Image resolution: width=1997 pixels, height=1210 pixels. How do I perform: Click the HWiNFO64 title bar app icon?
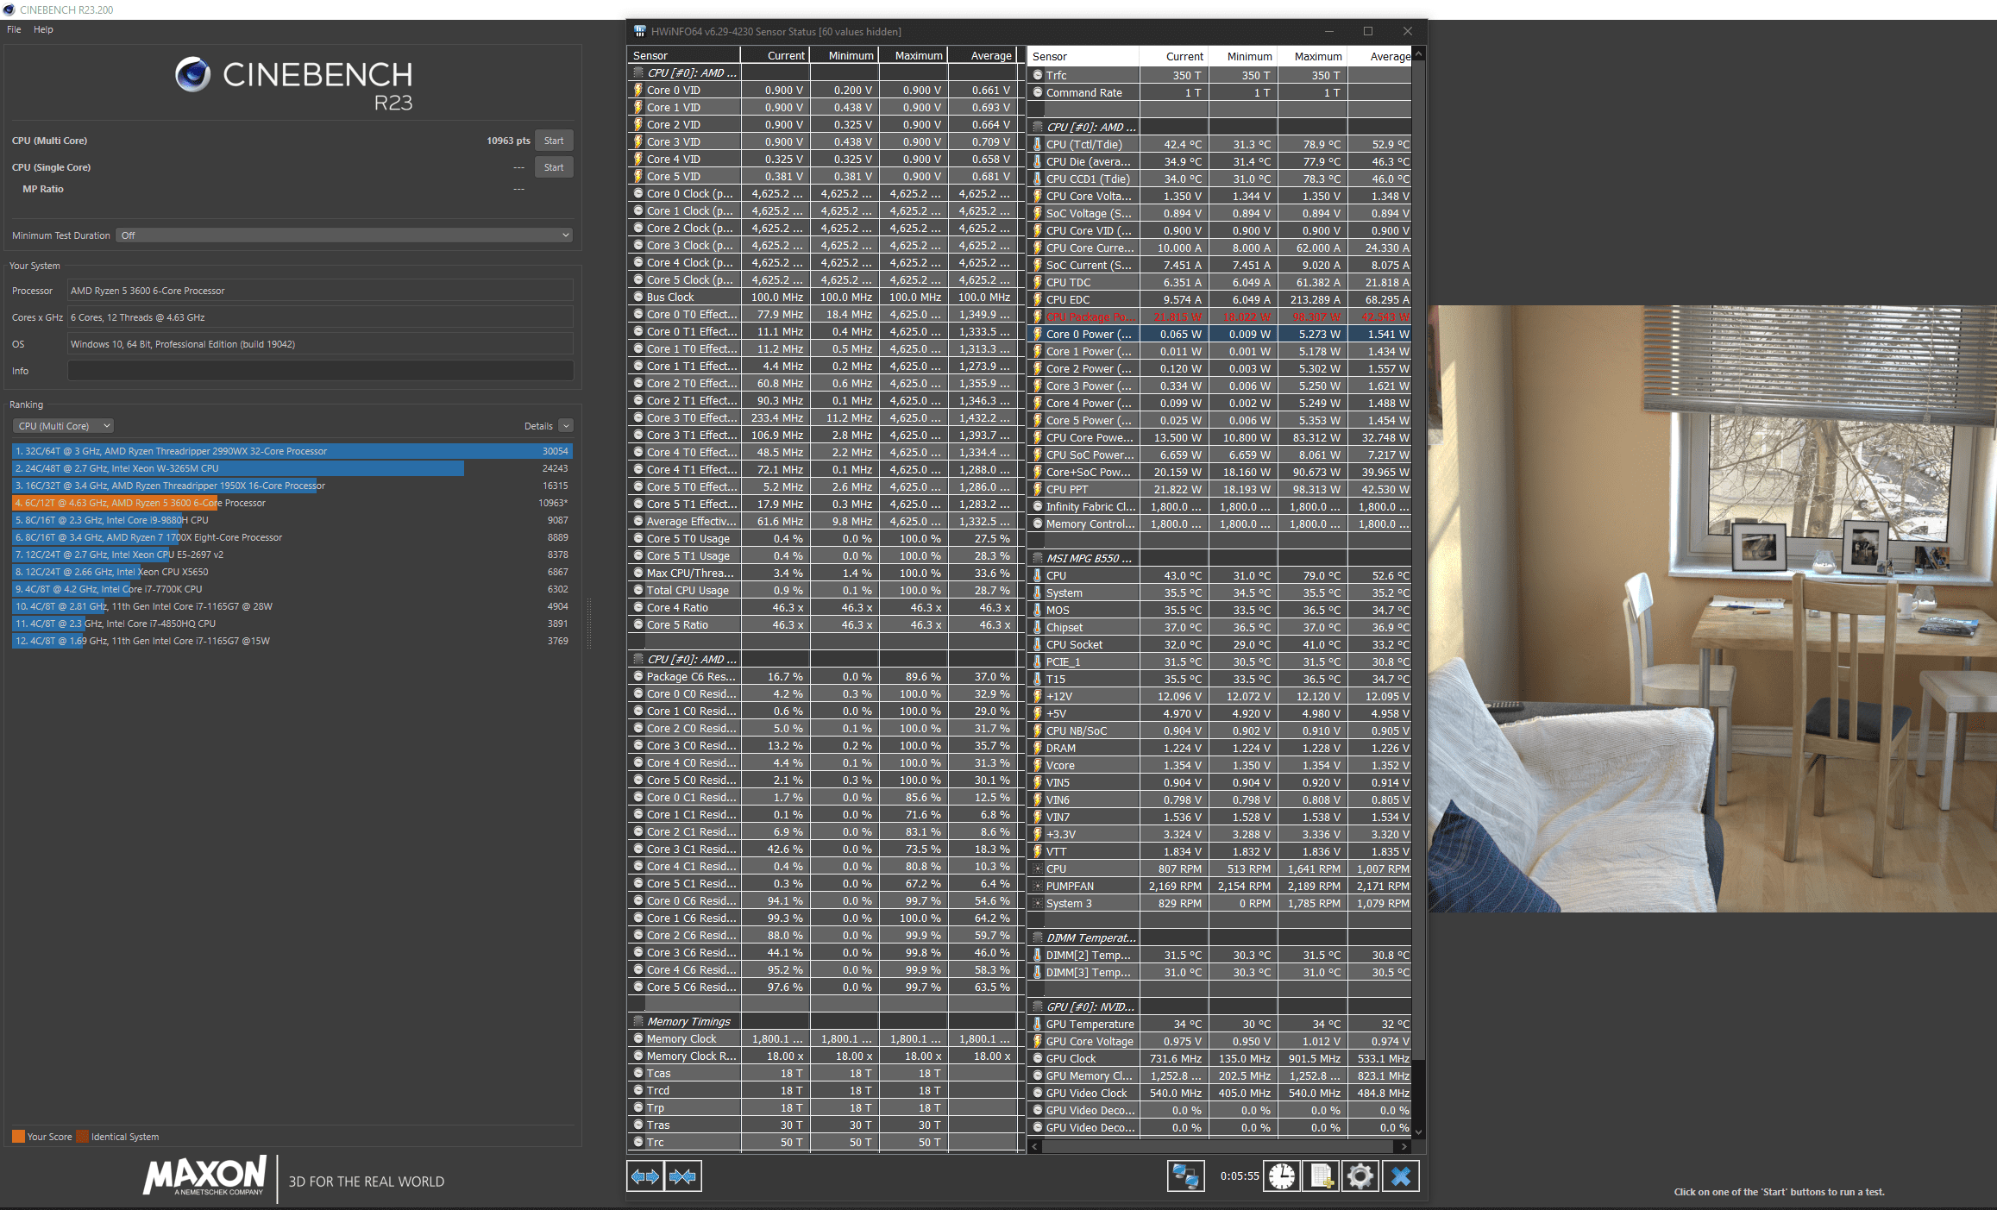coord(639,31)
